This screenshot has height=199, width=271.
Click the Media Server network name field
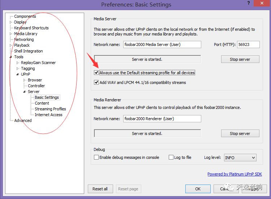162,45
